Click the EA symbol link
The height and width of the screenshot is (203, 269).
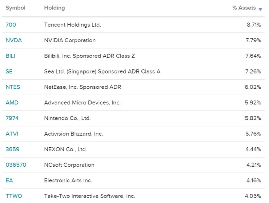[x=9, y=180]
